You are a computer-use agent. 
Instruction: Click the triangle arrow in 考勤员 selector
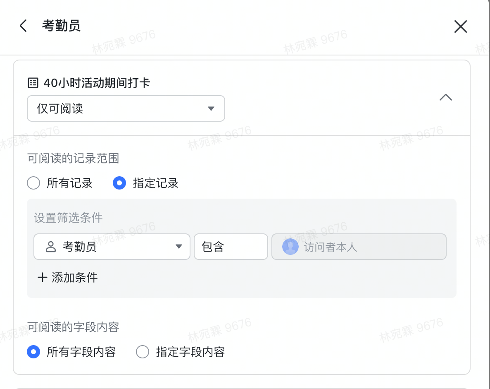point(179,247)
